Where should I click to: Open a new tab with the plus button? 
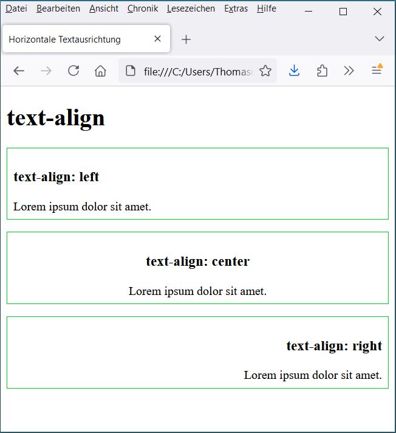pos(186,40)
